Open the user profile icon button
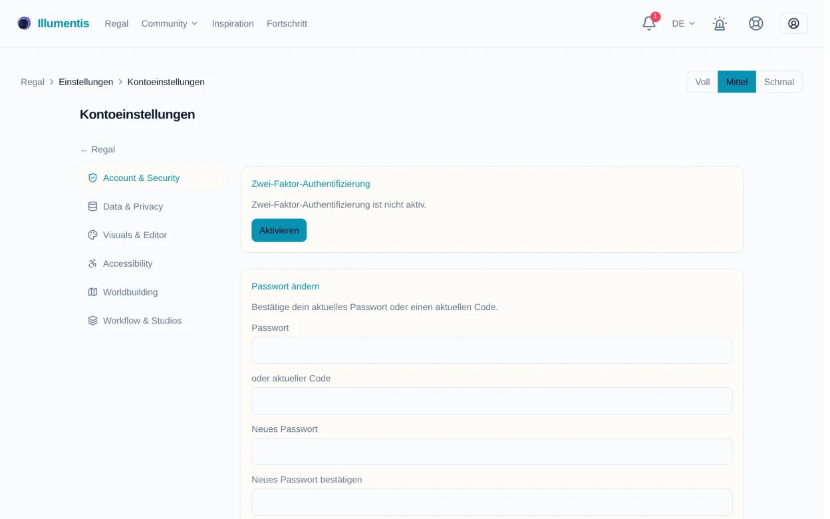 (x=793, y=23)
